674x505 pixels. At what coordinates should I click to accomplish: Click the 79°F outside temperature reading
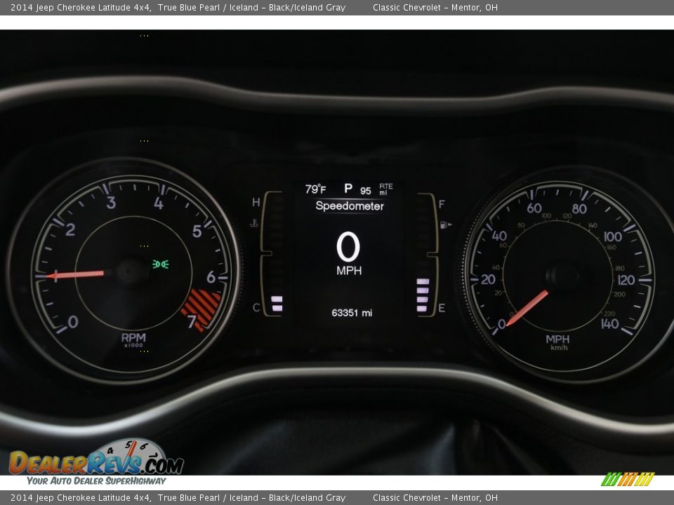[315, 189]
